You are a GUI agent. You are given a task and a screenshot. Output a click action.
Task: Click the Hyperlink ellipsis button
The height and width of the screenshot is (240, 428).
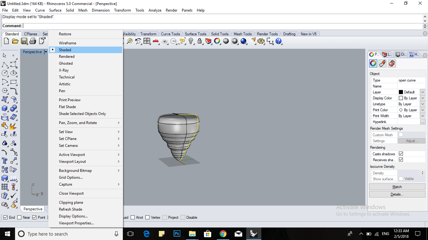point(423,122)
